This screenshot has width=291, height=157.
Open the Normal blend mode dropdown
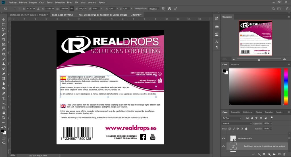237,123
